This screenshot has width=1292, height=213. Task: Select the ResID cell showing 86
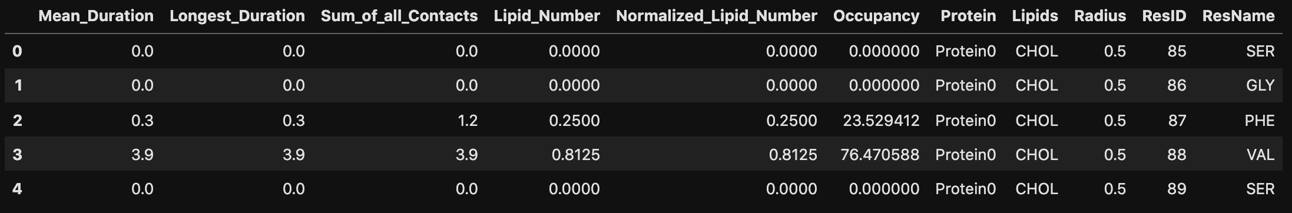coord(1177,85)
